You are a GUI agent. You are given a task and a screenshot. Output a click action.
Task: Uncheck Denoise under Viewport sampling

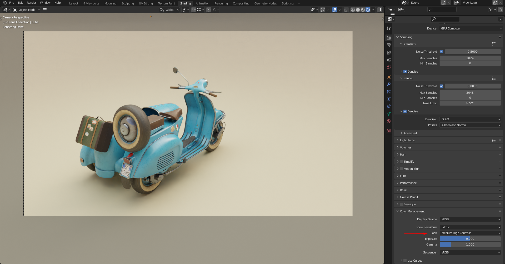(x=405, y=71)
